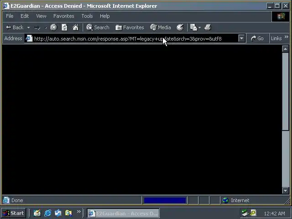Click the vertical scrollbar down arrow

(x=285, y=191)
